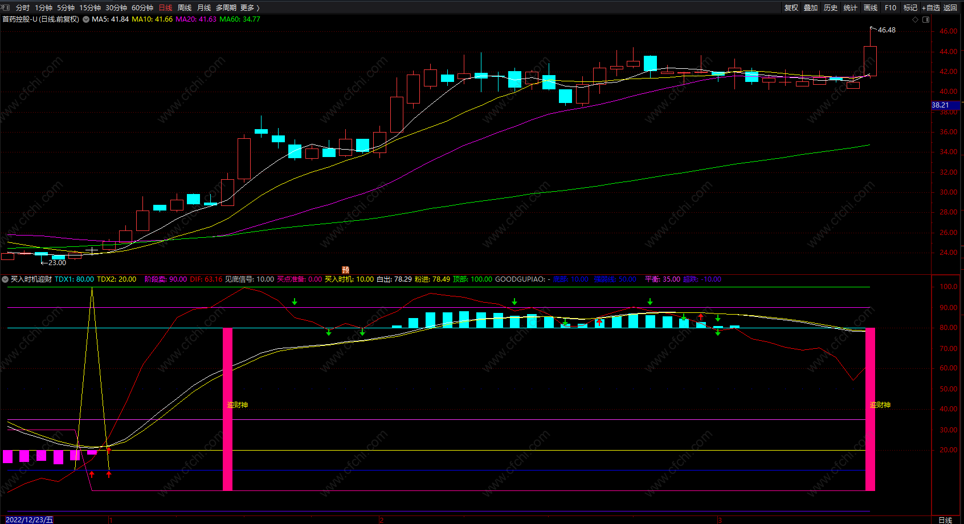Switch to the 月线 monthly chart
964x524 pixels.
(x=204, y=7)
